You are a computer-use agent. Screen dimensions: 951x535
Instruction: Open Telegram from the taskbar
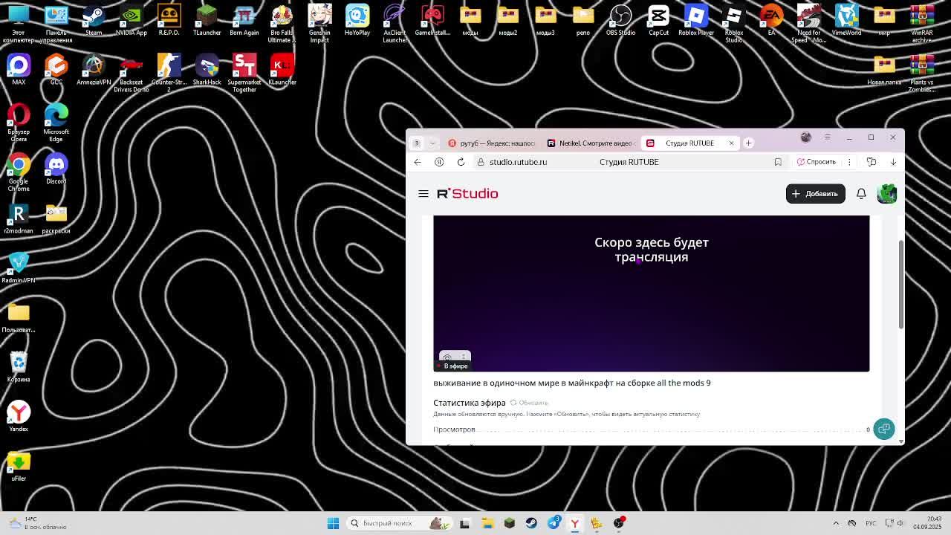click(x=554, y=523)
